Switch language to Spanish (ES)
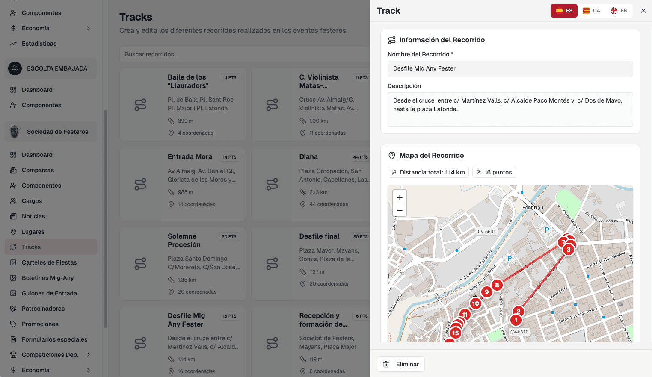The image size is (652, 377). point(563,11)
